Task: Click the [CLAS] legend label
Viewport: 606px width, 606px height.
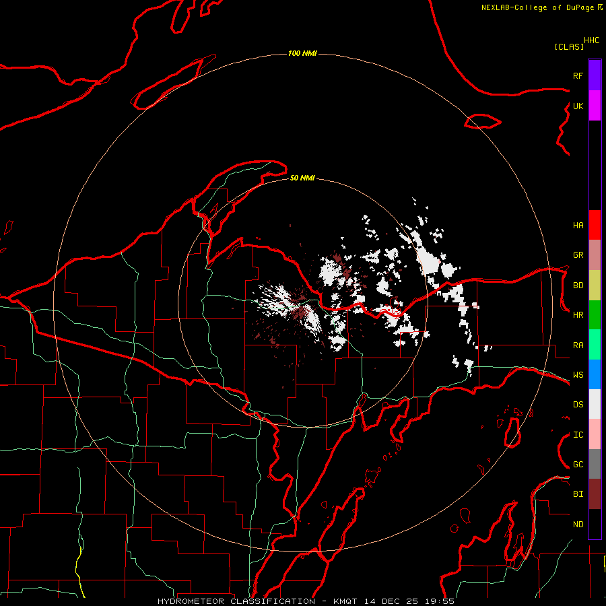Action: 569,46
